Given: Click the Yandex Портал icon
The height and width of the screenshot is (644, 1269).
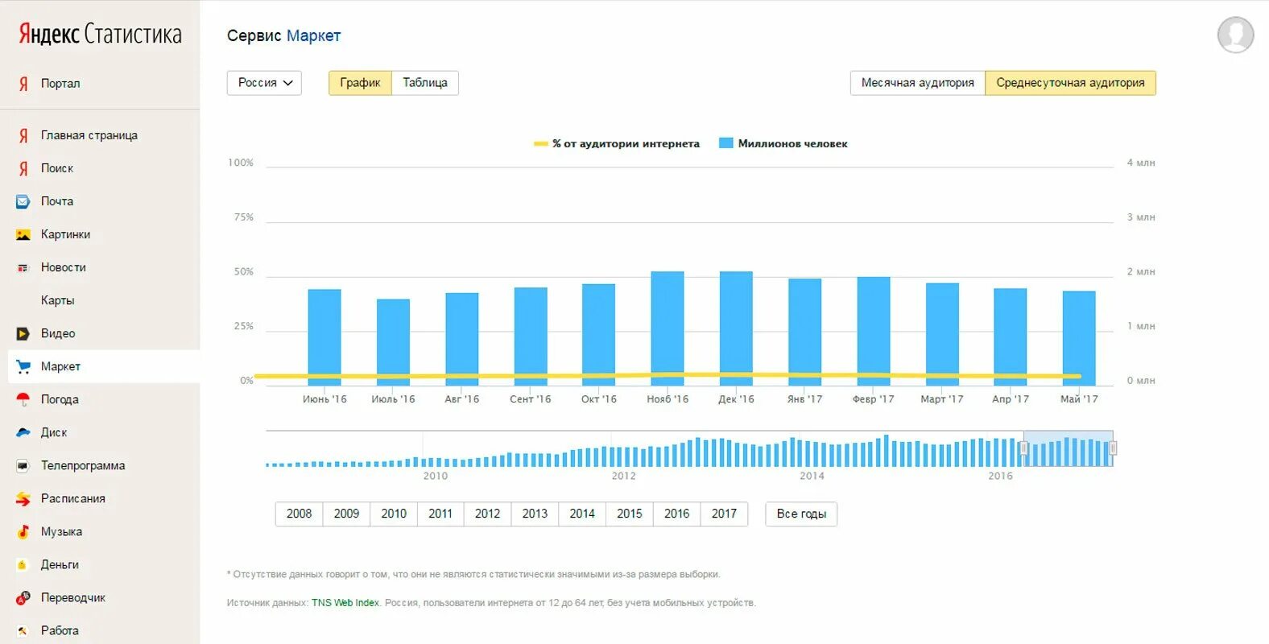Looking at the screenshot, I should click(x=23, y=84).
